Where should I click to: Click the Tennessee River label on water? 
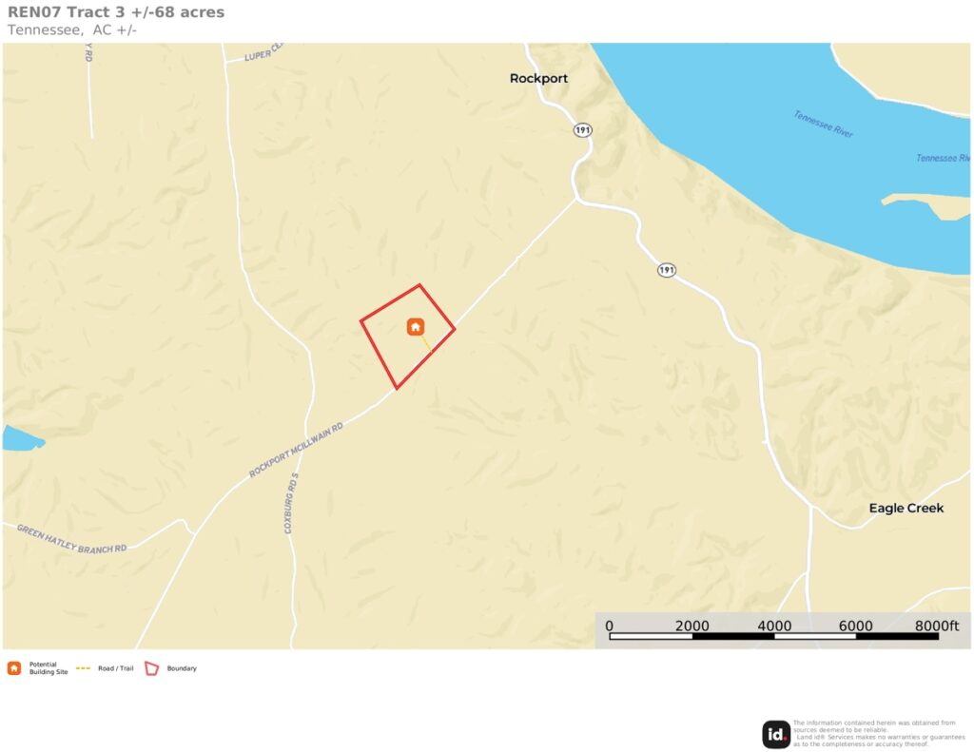(823, 124)
